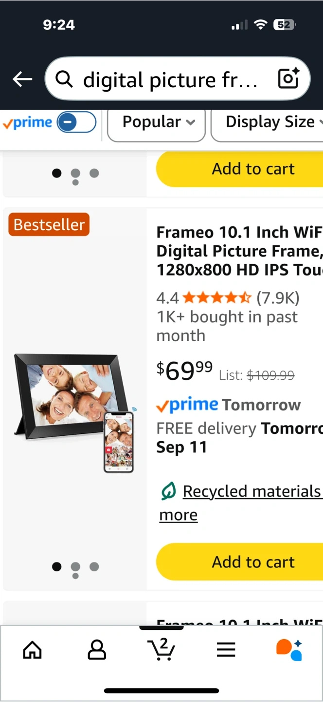Viewport: 323px width, 702px height.
Task: Open the shopping cart
Action: (161, 649)
